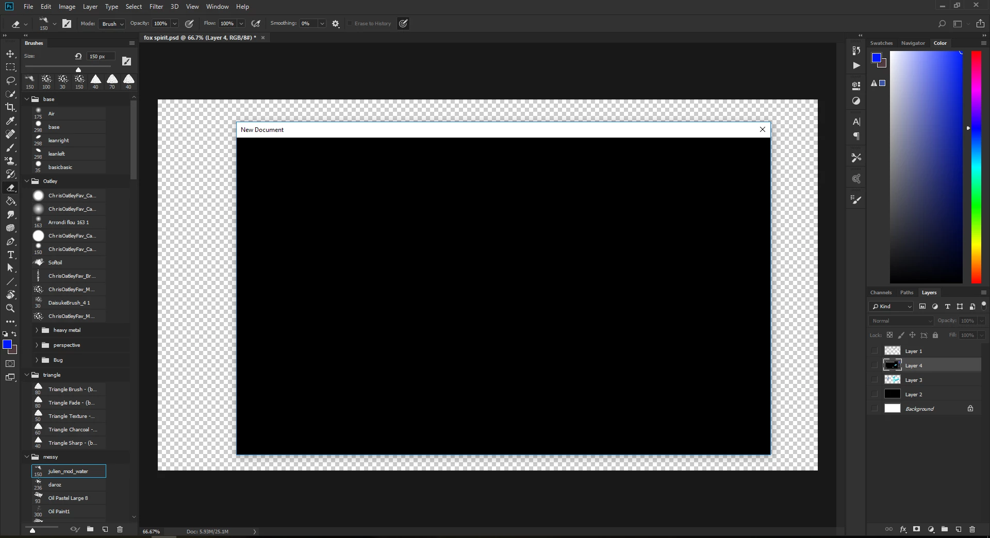Switch to the Paths tab
990x538 pixels.
(906, 293)
